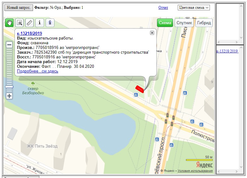Viewport: 247px width, 178px height.
Task: Zoom in with the plus button
Action: [x=9, y=96]
